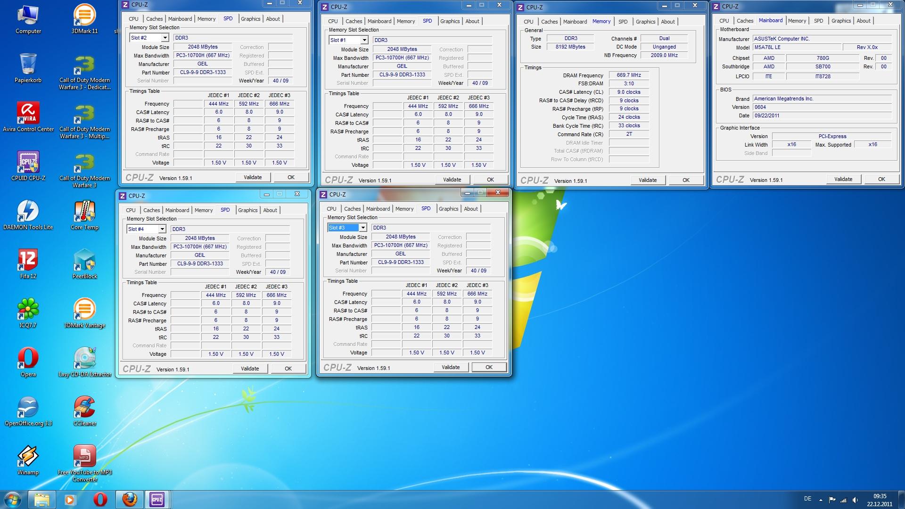Click Validate in the Slot #2 window
The width and height of the screenshot is (905, 509).
pos(253,177)
